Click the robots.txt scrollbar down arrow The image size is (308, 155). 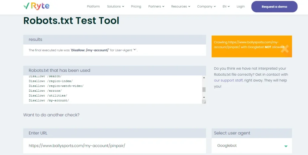[204, 97]
